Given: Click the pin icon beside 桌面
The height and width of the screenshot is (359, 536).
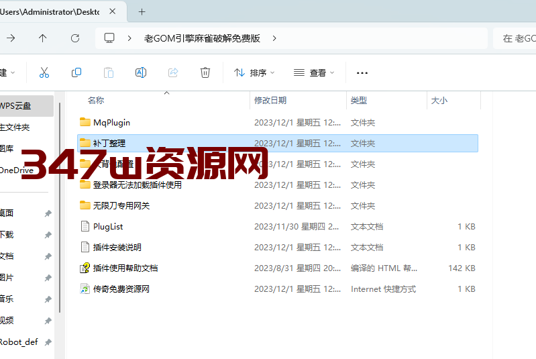Looking at the screenshot, I should click(x=48, y=213).
